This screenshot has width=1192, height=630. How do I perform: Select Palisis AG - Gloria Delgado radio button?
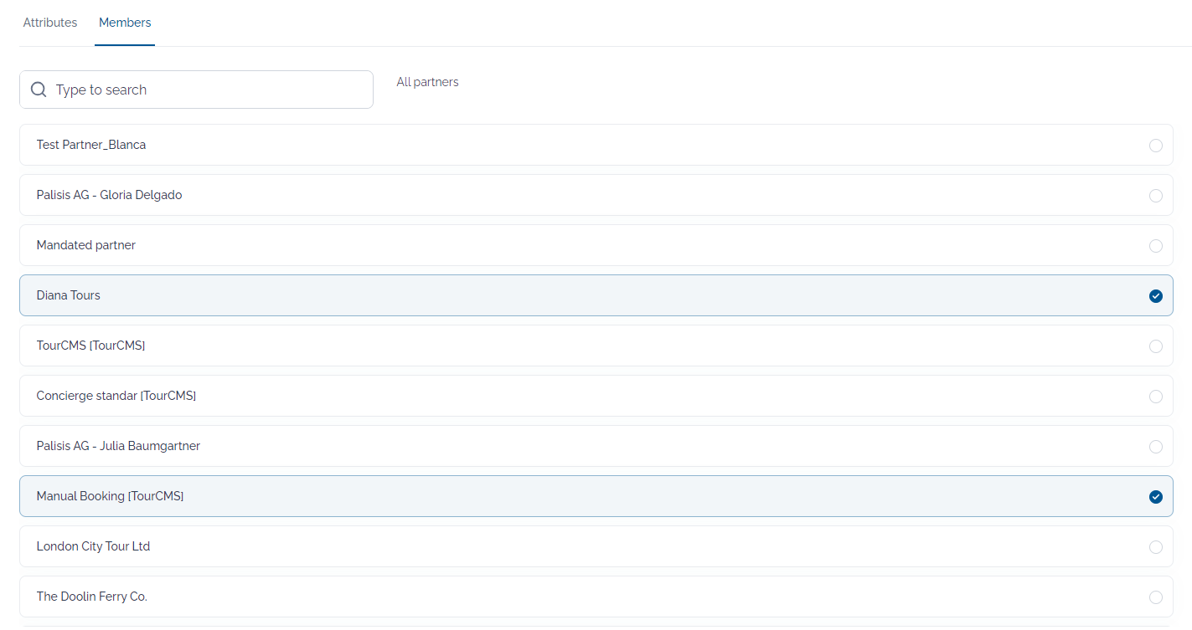tap(1156, 196)
